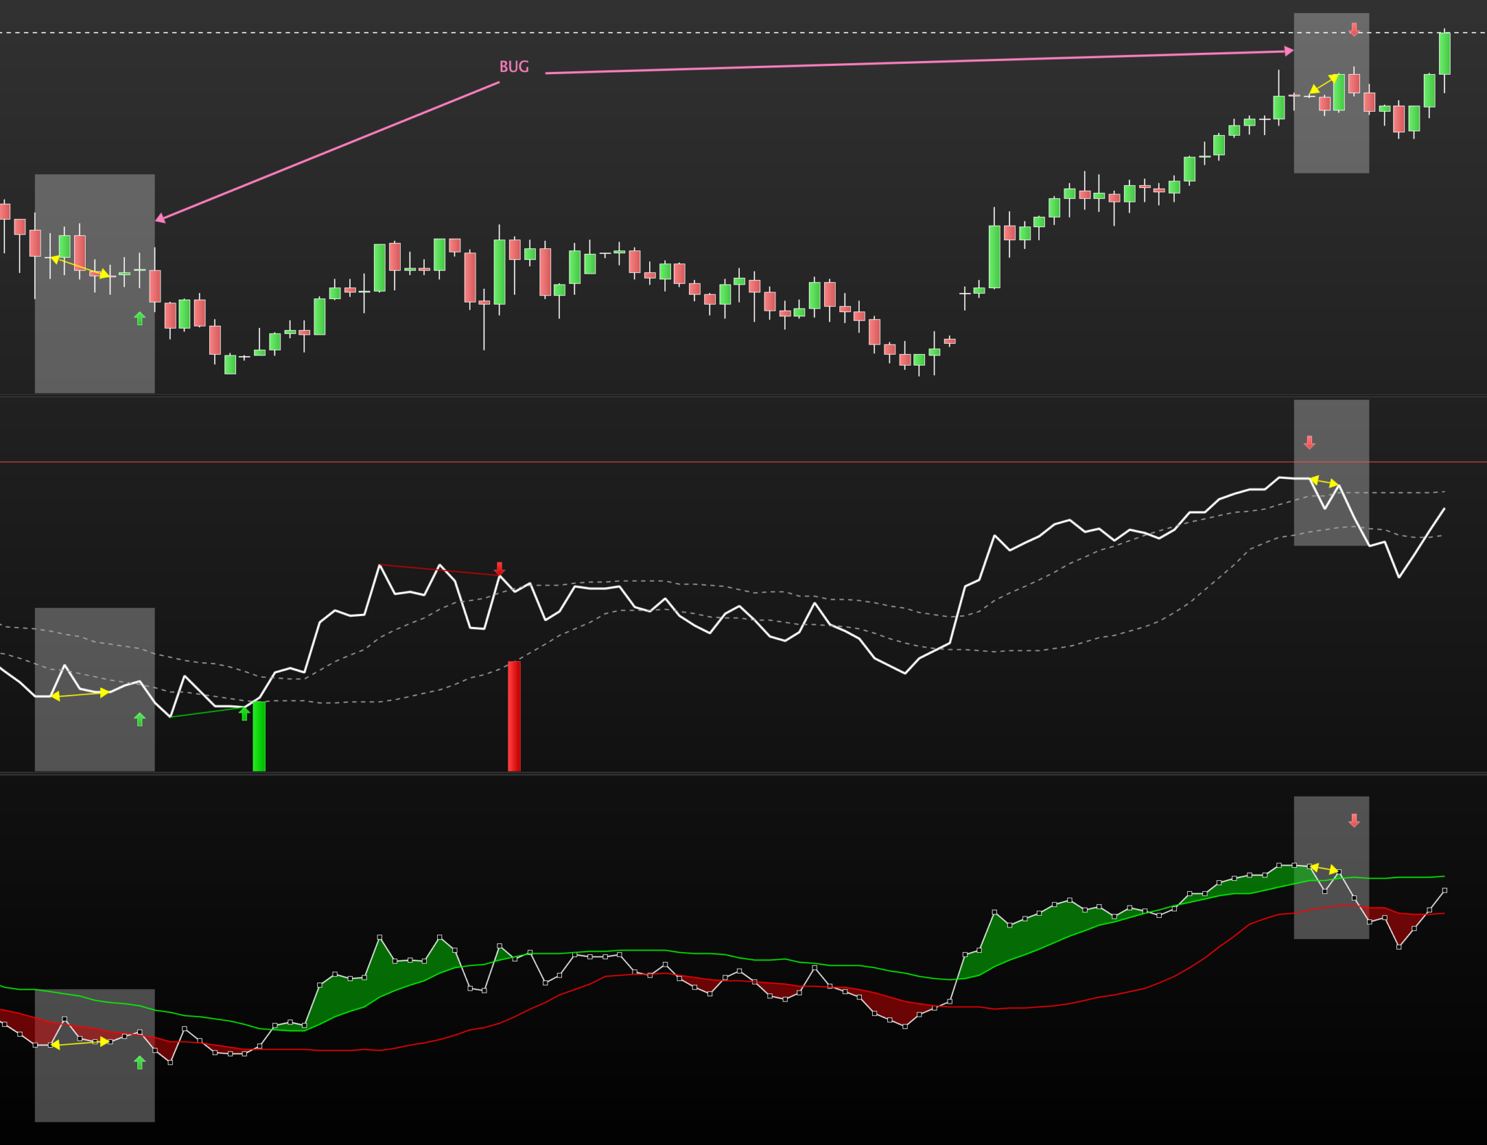Click red down arrow atop price chart

(x=1353, y=29)
